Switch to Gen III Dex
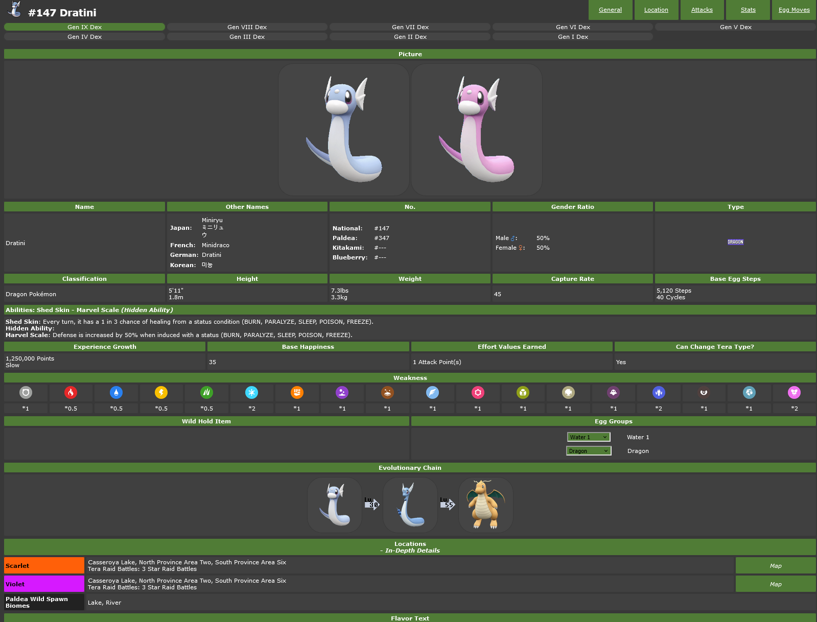 247,37
